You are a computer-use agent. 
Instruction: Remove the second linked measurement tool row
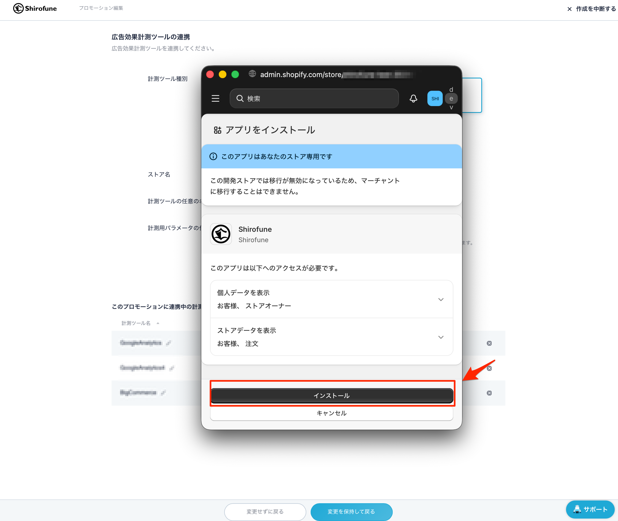[489, 368]
